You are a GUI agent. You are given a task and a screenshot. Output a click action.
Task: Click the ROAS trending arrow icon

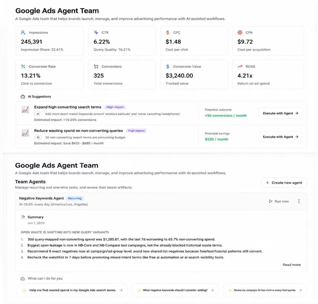[240, 66]
